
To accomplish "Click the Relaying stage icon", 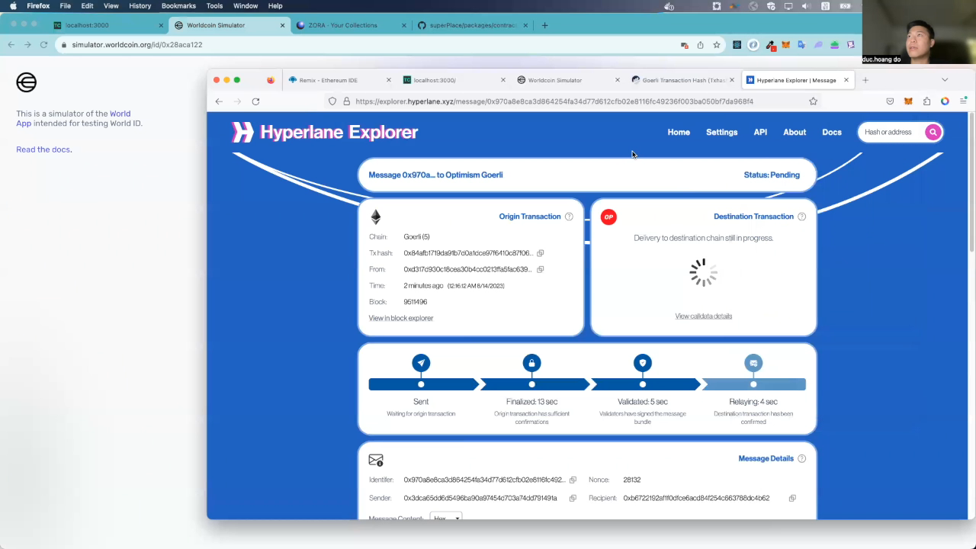I will point(753,363).
